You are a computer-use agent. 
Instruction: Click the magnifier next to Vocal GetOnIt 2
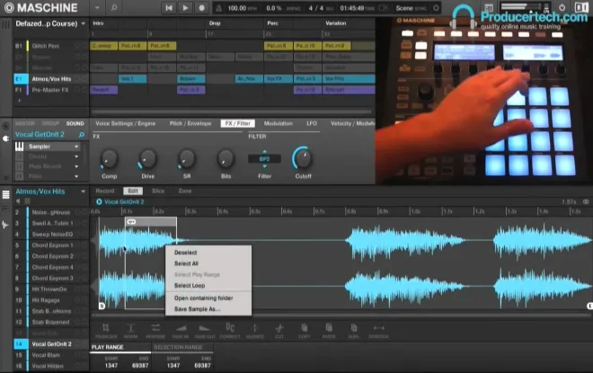pyautogui.click(x=81, y=135)
